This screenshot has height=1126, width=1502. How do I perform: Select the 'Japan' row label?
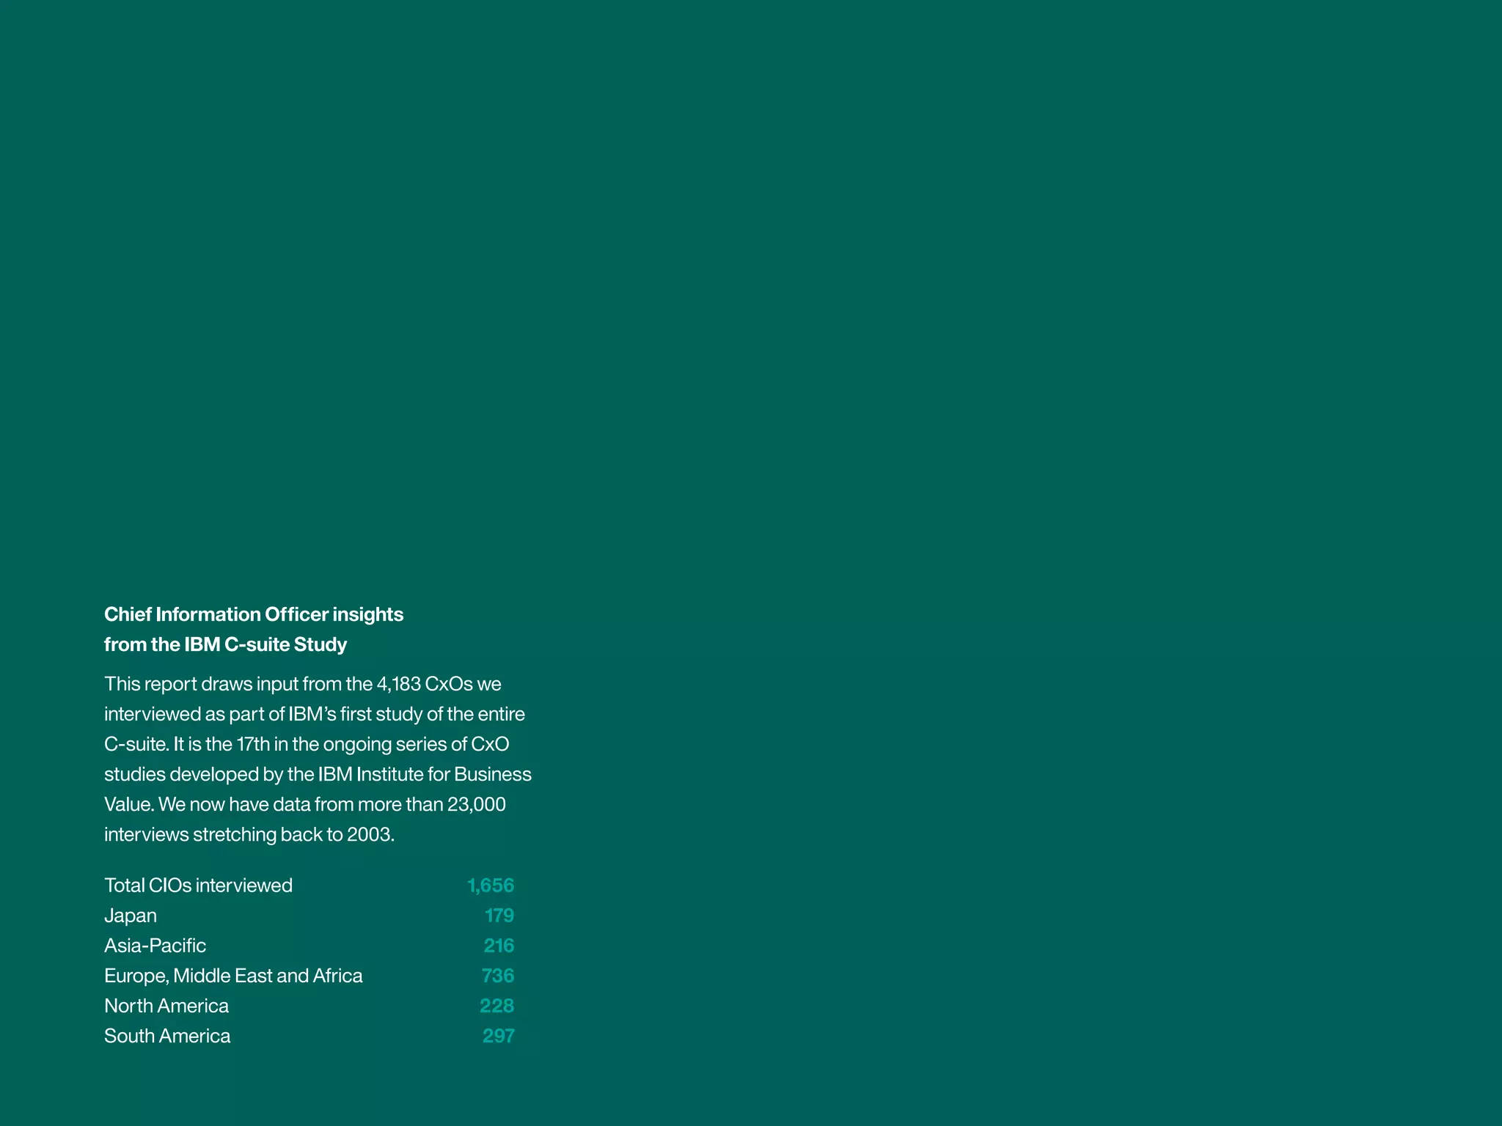(131, 916)
